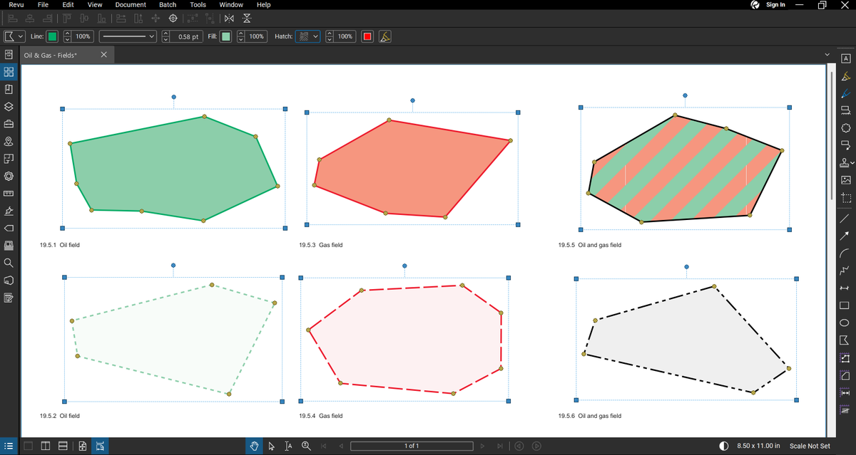Expand the document tabs list chevron

pos(827,55)
